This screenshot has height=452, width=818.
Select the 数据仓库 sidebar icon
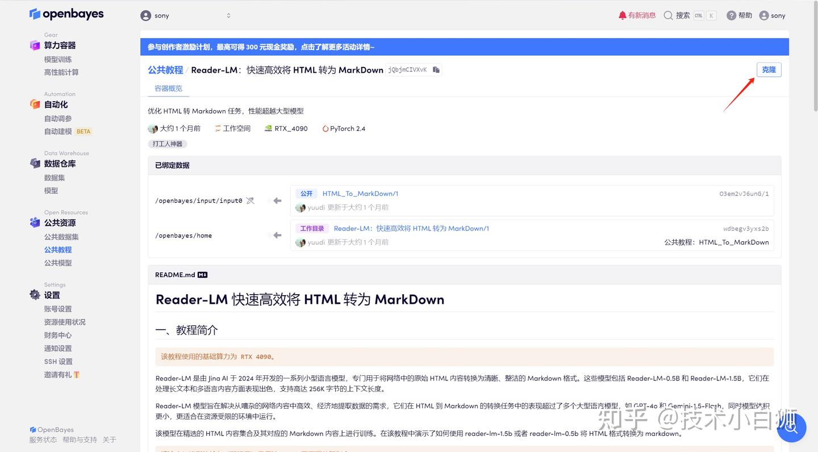(35, 163)
